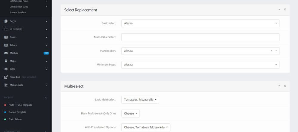Screen dimensions: 298x132
Task: Click the Front-End external link icon
Action: pos(6,77)
